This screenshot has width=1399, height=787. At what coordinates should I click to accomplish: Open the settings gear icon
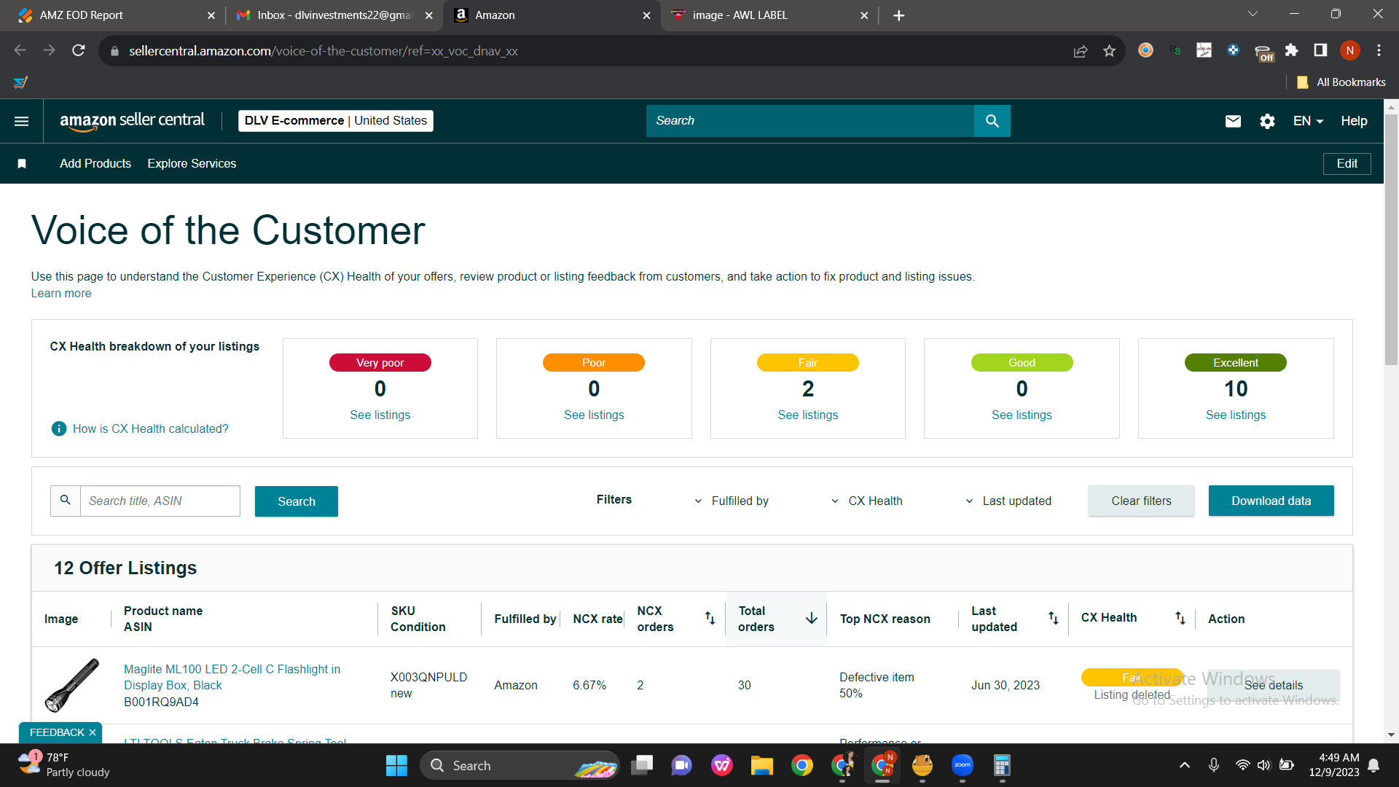tap(1267, 121)
